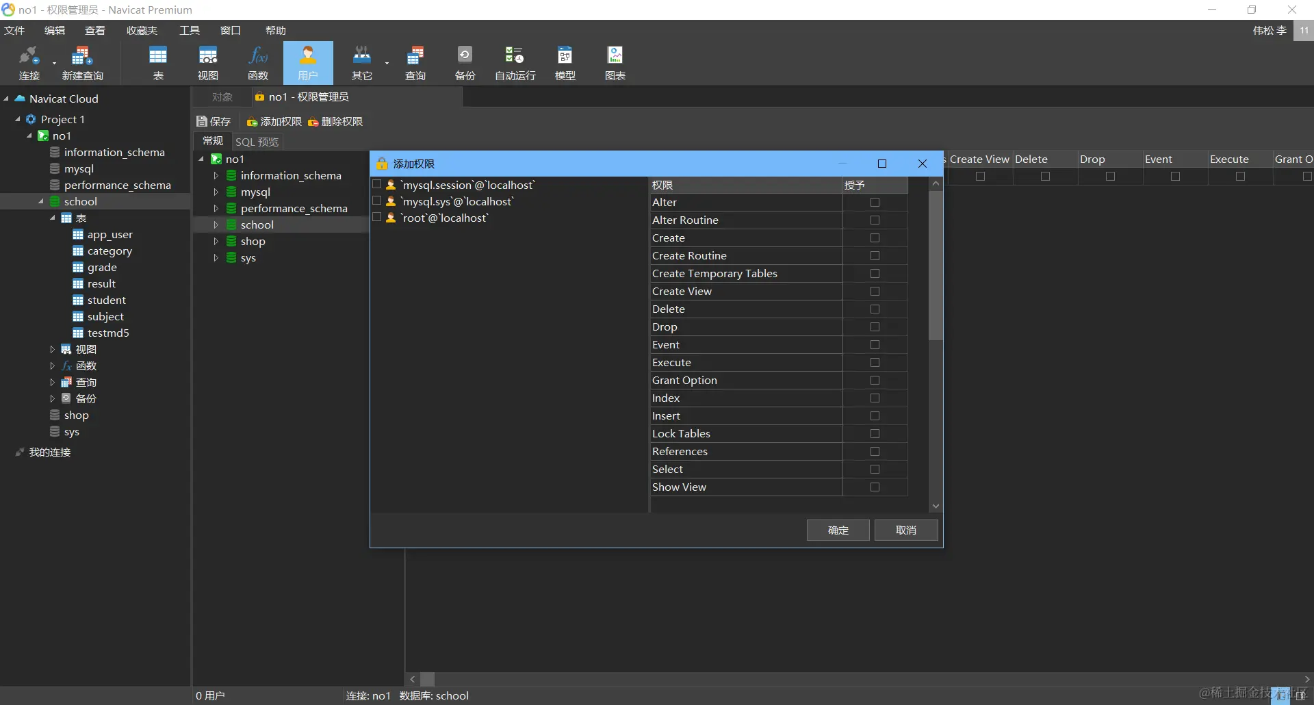Click the 授予 column header in dialog
Screen dimensions: 1314x705
(875, 185)
